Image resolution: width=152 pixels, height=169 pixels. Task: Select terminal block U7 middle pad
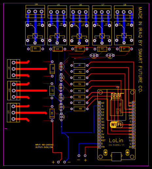102,12
